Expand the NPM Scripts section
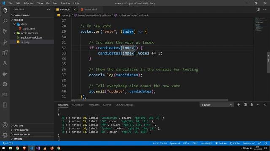 point(32,130)
